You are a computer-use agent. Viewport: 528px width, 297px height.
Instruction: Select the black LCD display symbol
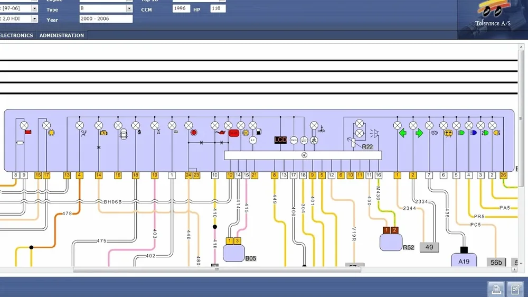[280, 140]
